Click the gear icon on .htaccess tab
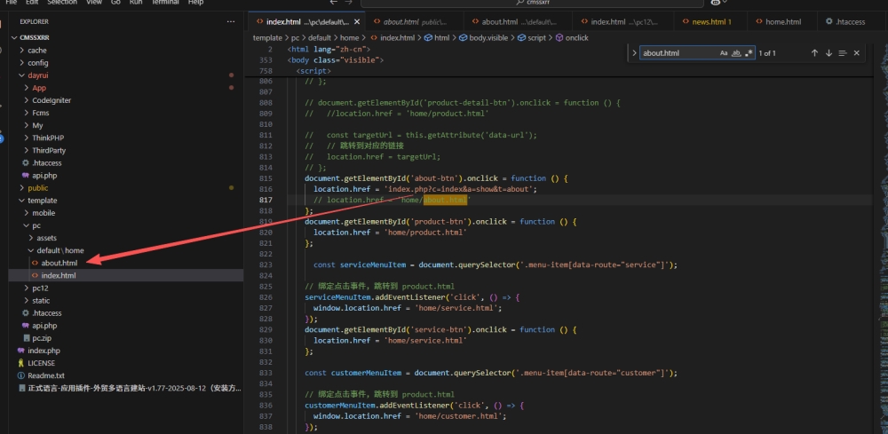 [x=829, y=22]
